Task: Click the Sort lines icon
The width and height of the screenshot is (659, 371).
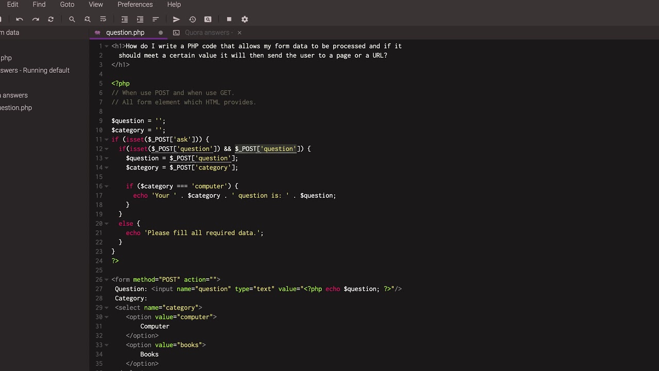Action: (155, 19)
